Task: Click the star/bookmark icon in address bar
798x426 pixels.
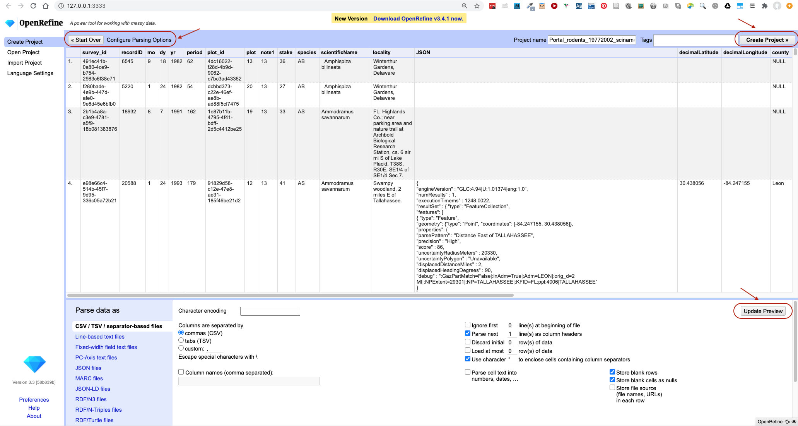Action: click(477, 6)
